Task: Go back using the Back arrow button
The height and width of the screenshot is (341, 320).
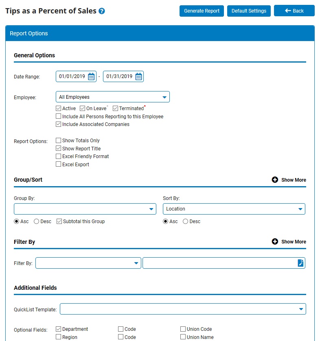Action: [294, 11]
